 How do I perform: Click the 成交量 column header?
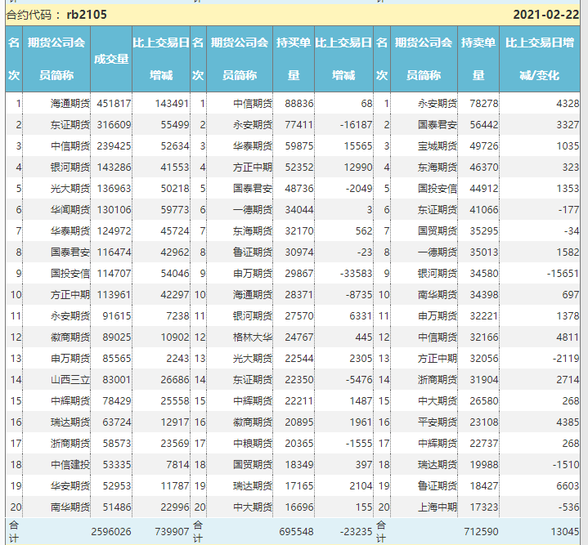point(111,59)
